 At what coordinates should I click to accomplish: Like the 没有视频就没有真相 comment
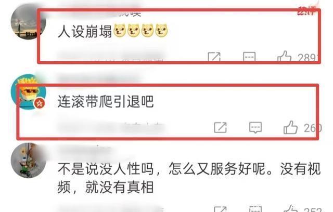291,208
